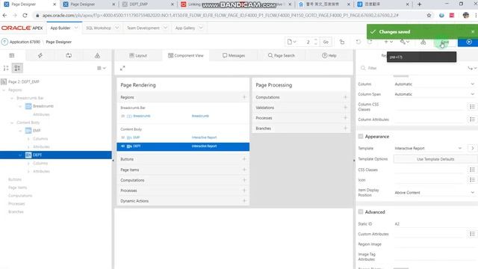Add a Dynamic Action with plus icon
The width and height of the screenshot is (478, 269).
click(x=244, y=201)
